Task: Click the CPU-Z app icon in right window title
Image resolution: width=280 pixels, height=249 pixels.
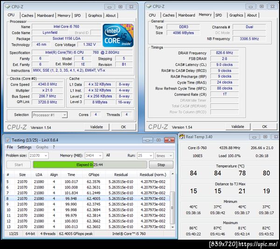Action: click(x=149, y=6)
